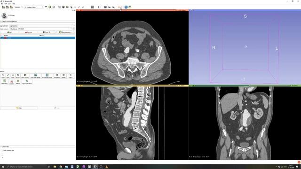The width and height of the screenshot is (301, 169).
Task: Select the Margin effect
Action: [x=63, y=76]
